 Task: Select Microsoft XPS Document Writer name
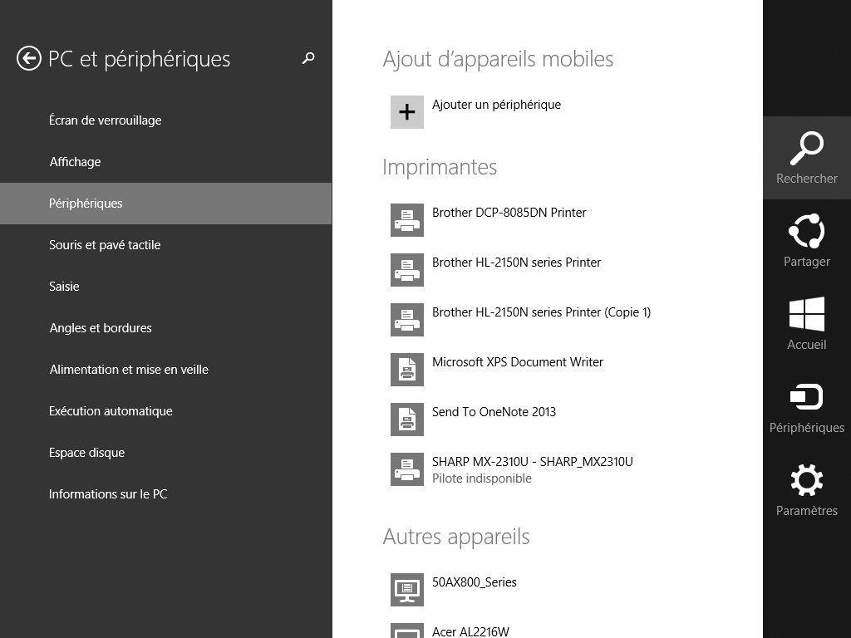[x=517, y=362]
